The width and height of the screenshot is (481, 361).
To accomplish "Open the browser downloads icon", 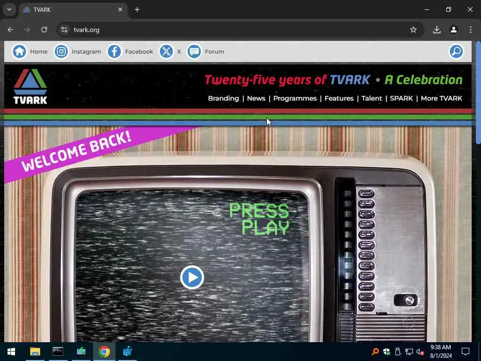I will click(x=436, y=30).
